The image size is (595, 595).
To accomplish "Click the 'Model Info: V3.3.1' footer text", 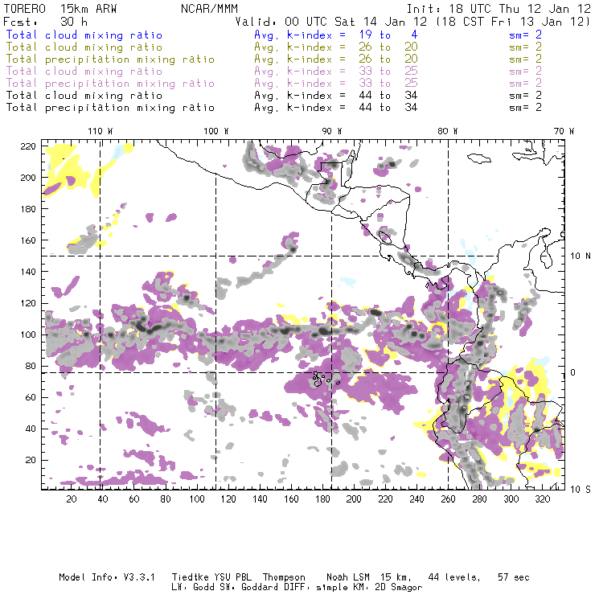I will pyautogui.click(x=107, y=577).
